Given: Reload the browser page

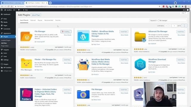Looking at the screenshot, I should (8, 7).
